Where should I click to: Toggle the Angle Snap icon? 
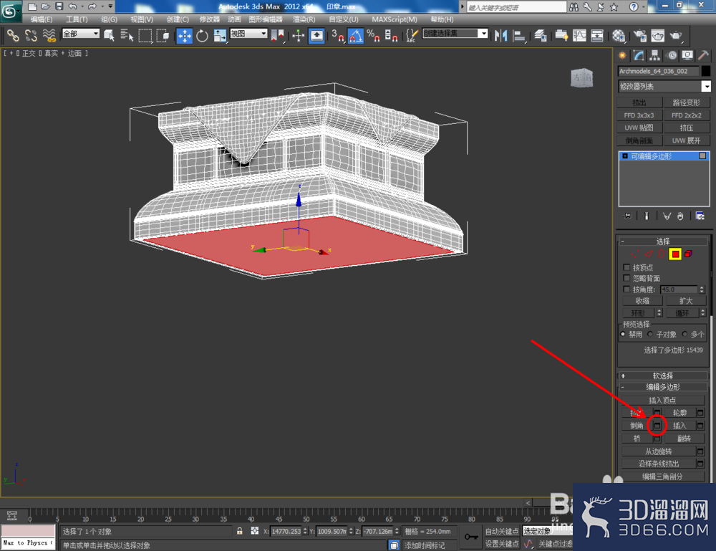355,36
